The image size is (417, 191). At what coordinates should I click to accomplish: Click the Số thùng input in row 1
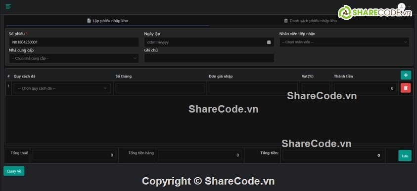pos(160,88)
